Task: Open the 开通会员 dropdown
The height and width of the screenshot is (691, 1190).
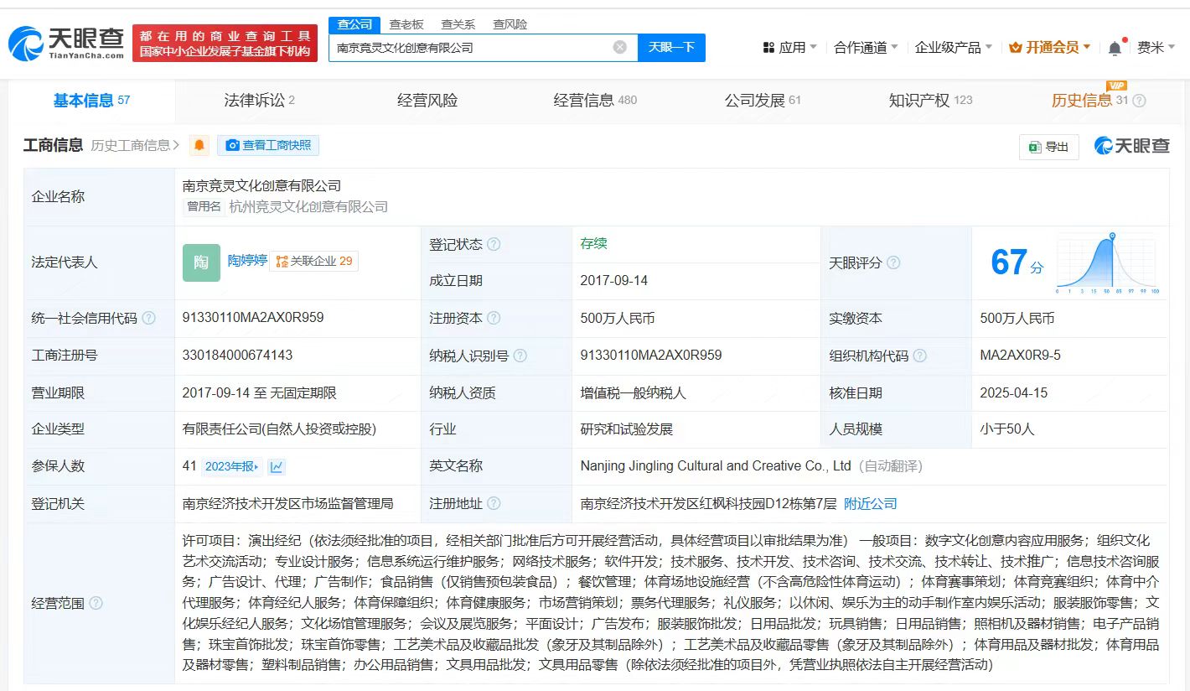Action: (1050, 48)
